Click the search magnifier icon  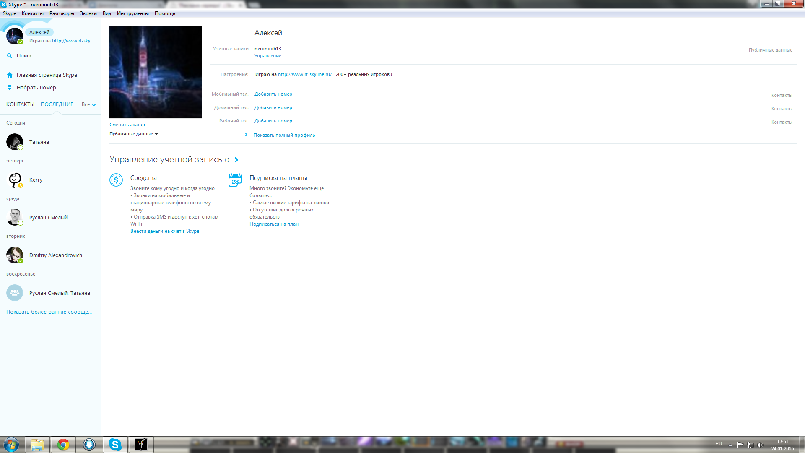[10, 56]
